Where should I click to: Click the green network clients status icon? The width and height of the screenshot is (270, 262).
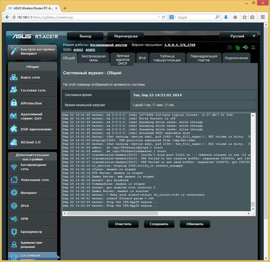(x=238, y=47)
